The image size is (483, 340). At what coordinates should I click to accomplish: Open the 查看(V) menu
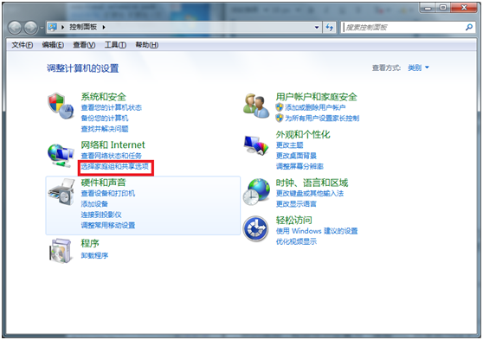coord(84,45)
